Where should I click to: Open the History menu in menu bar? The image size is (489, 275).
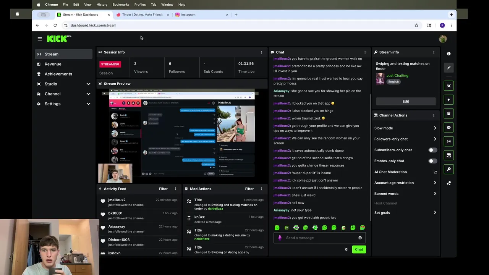tap(102, 5)
